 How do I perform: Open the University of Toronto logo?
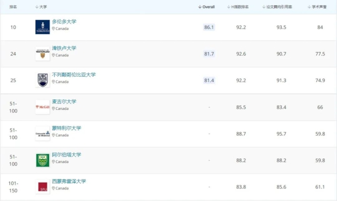pyautogui.click(x=43, y=27)
